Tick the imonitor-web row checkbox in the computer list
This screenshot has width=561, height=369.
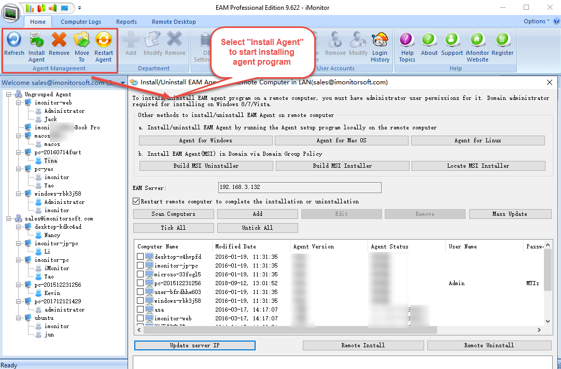[x=140, y=318]
